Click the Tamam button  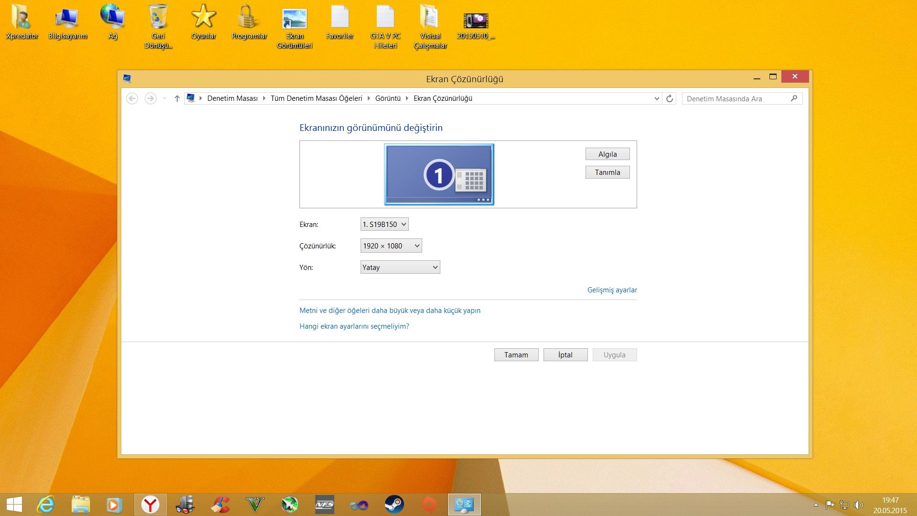pos(516,355)
